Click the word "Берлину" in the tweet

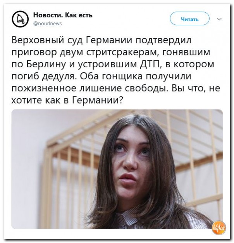point(46,65)
